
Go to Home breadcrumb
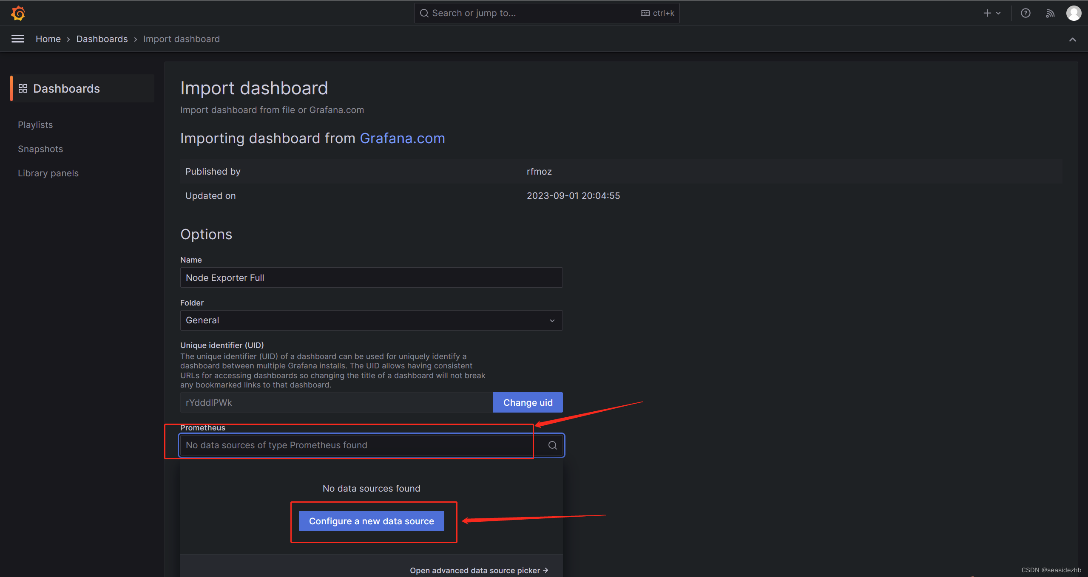[x=48, y=39]
